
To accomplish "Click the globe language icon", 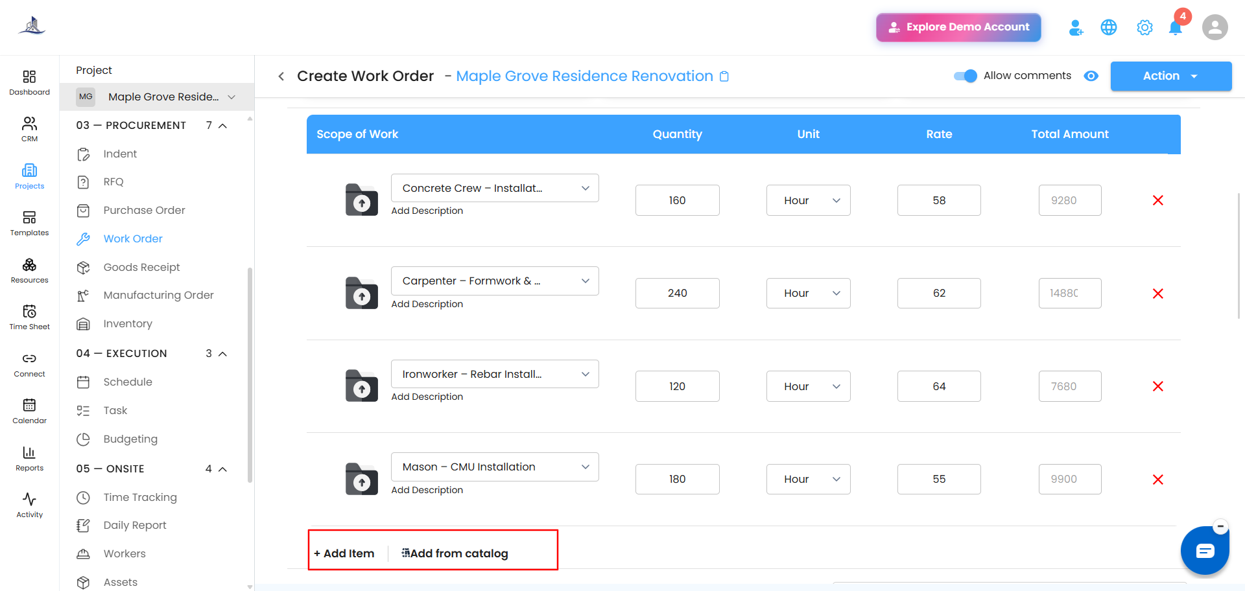I will click(x=1109, y=27).
